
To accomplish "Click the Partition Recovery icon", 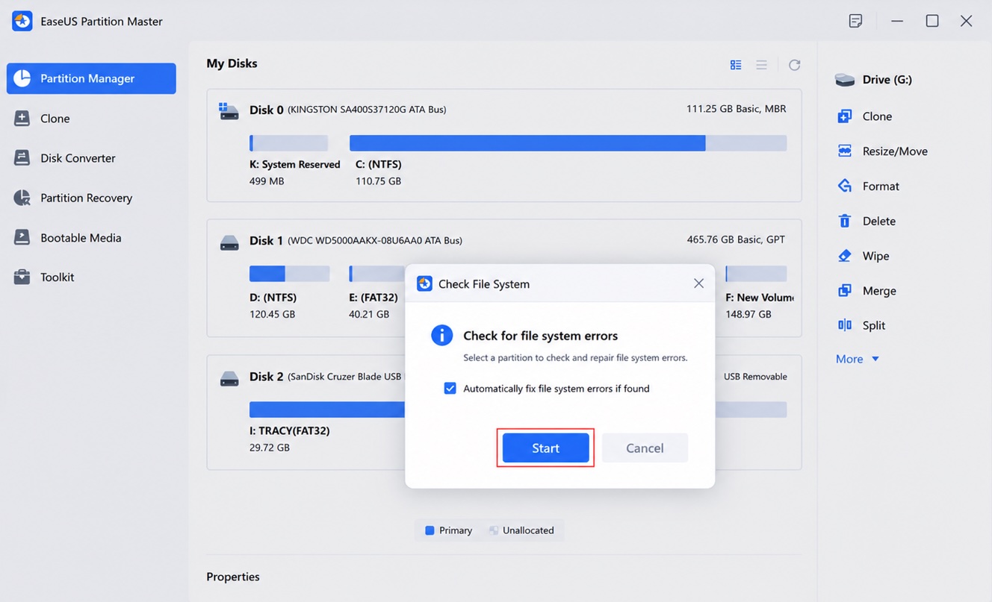I will 22,198.
